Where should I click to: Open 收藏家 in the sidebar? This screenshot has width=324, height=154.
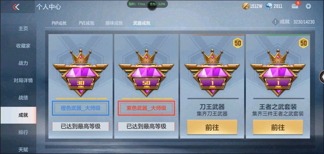(x=23, y=46)
